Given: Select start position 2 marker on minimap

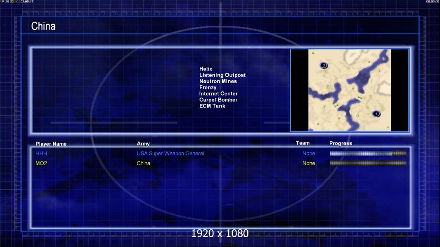Looking at the screenshot, I should [x=324, y=65].
